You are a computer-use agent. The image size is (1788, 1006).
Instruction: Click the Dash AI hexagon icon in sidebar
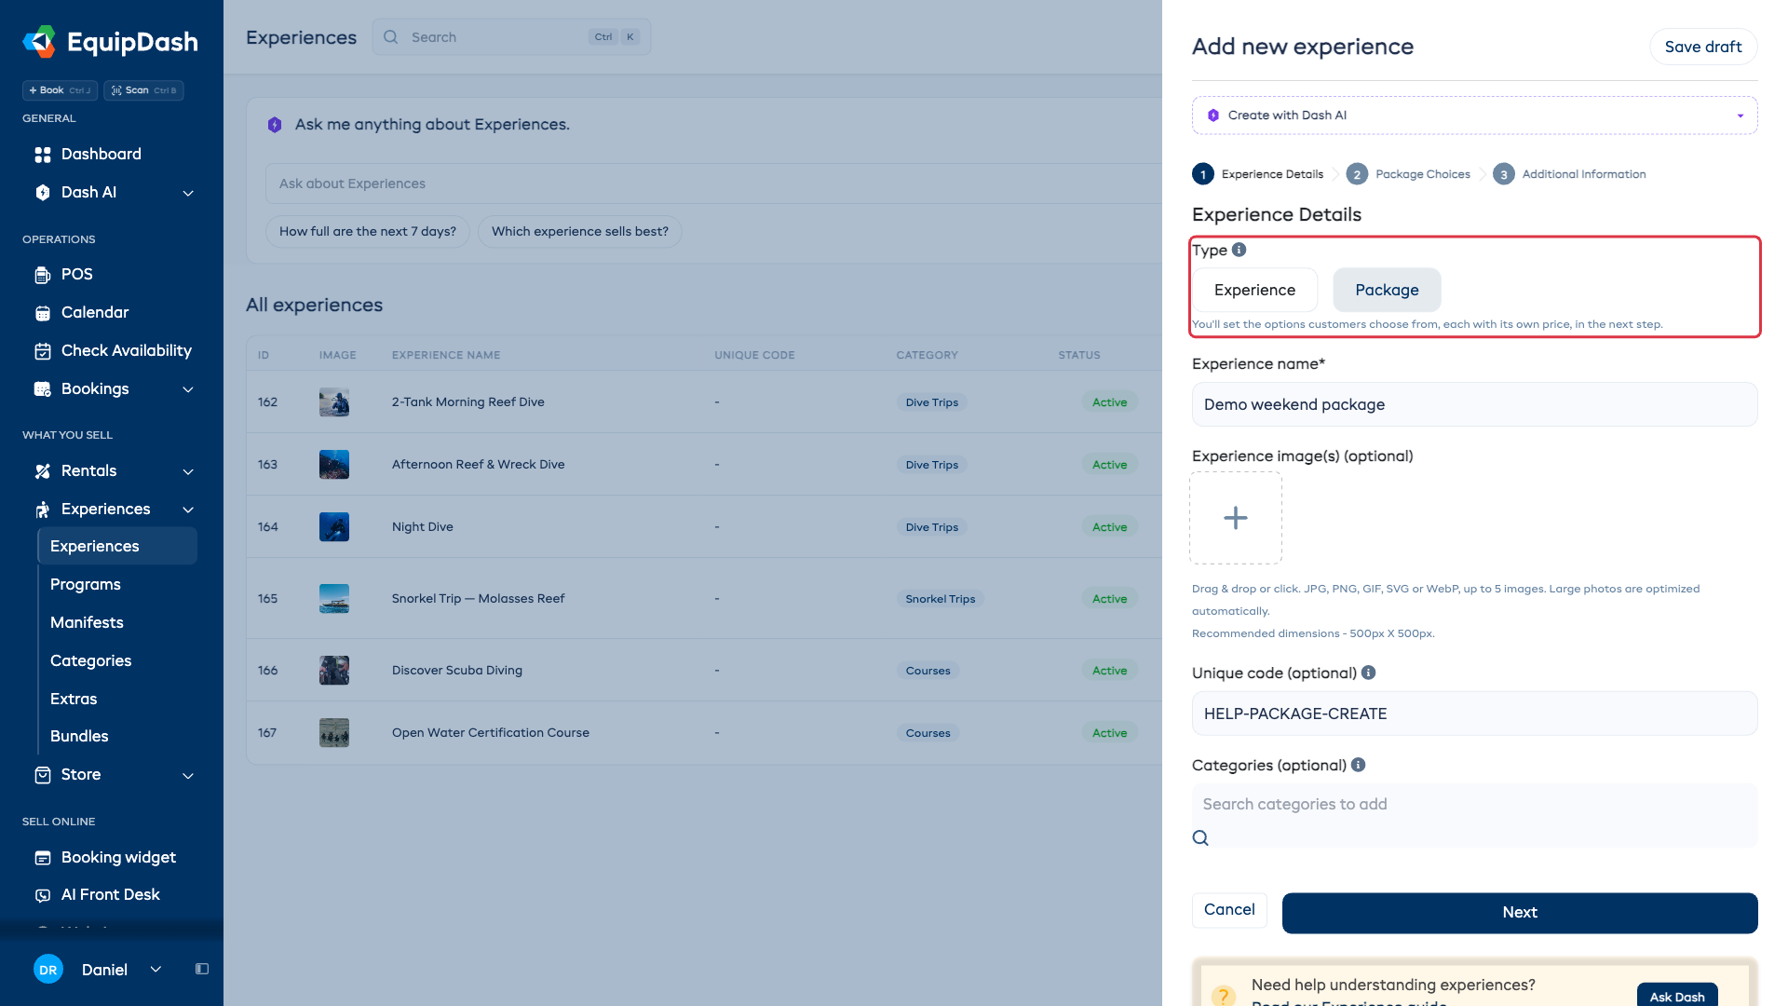pos(43,193)
